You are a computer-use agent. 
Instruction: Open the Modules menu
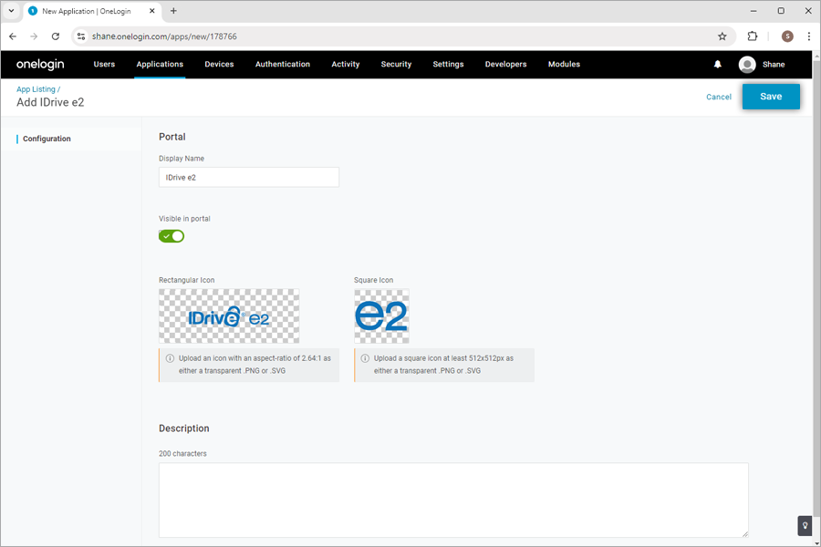coord(564,65)
